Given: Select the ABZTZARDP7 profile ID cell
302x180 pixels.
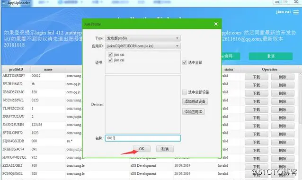Looking at the screenshot, I should tap(14, 76).
